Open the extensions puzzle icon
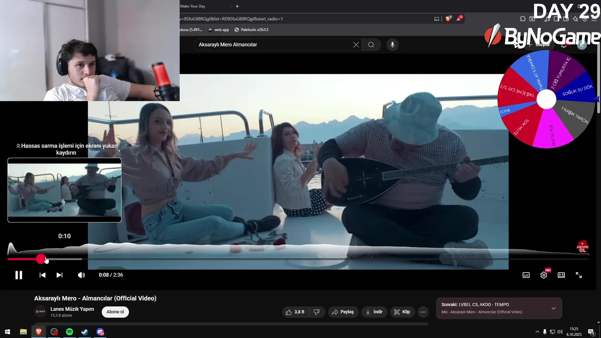 click(x=523, y=19)
